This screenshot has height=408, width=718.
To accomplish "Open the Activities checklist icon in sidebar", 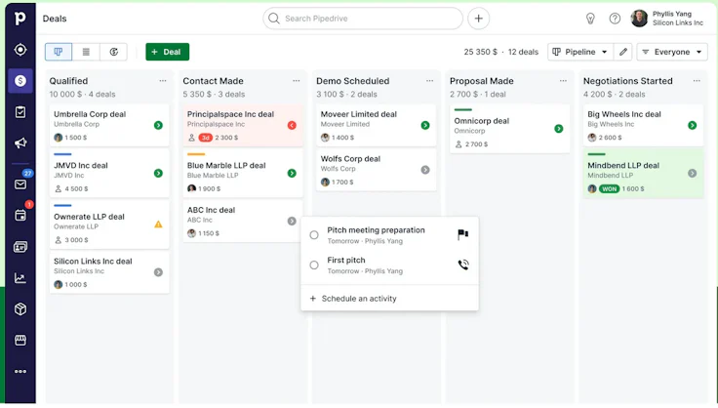I will [20, 111].
